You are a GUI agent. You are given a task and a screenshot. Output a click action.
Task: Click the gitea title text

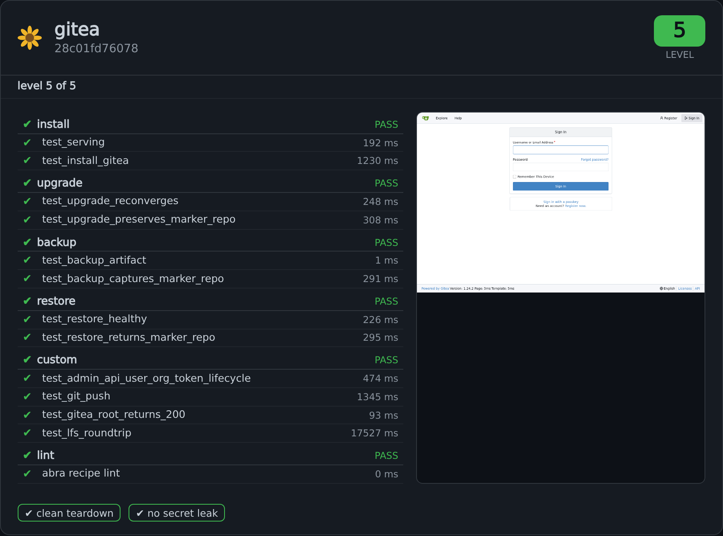(x=77, y=30)
